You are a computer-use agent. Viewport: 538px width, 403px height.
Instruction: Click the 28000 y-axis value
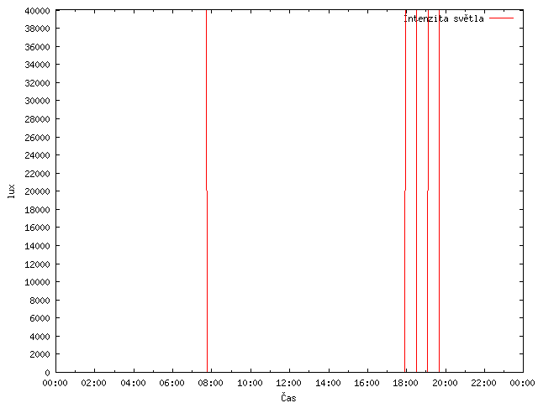[x=37, y=119]
